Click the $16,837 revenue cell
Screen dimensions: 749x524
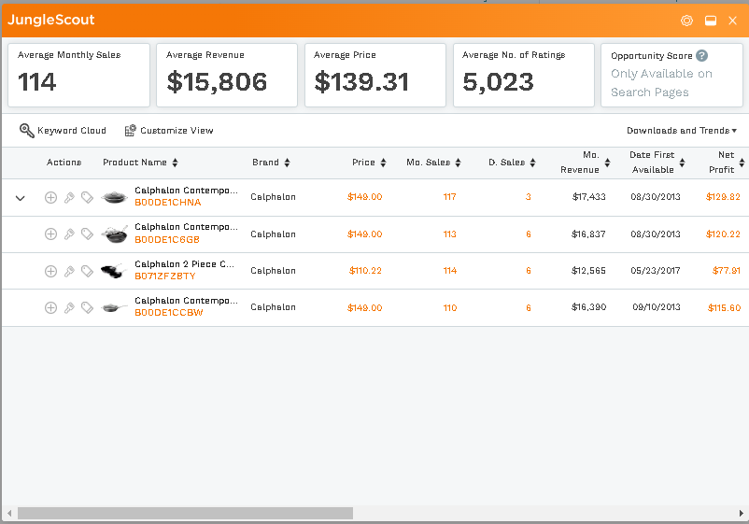click(588, 234)
